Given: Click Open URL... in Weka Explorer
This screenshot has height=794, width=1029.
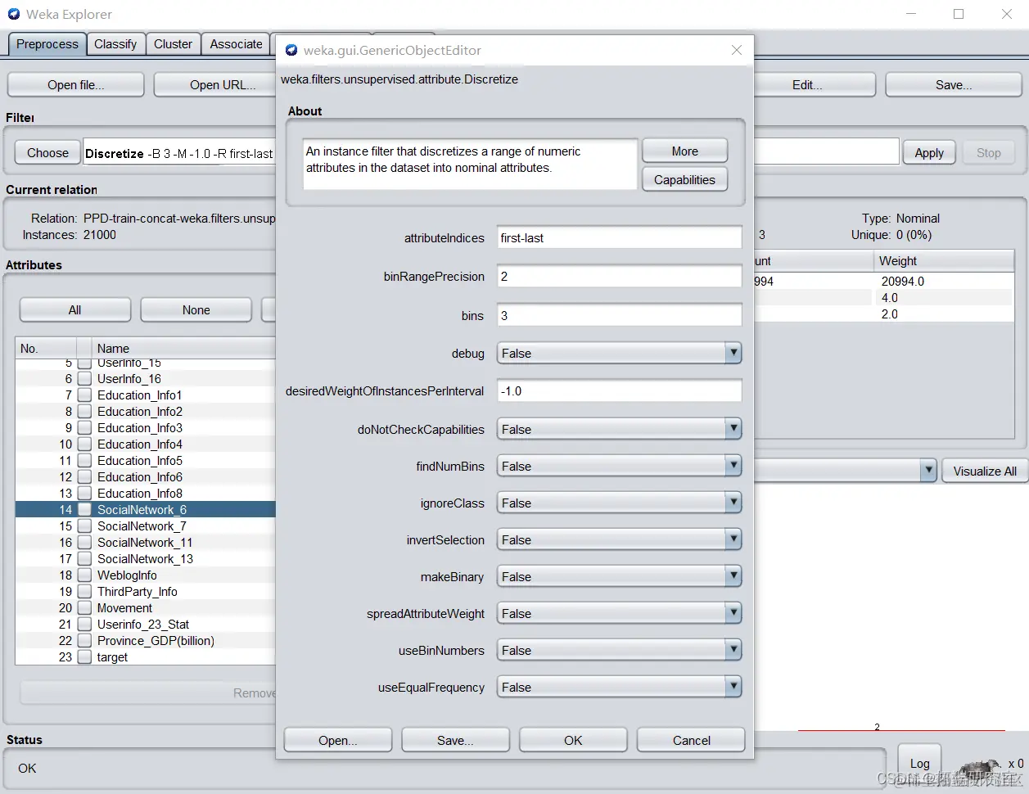Looking at the screenshot, I should click(x=215, y=84).
